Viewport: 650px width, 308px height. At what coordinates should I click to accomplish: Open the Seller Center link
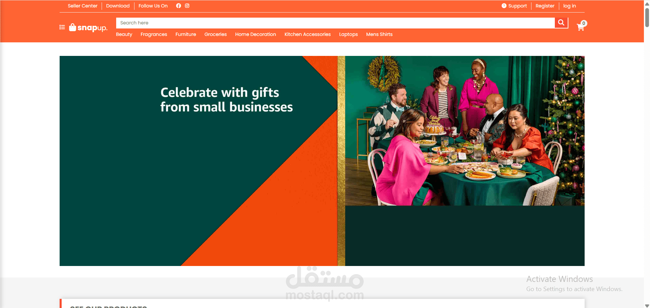pyautogui.click(x=83, y=6)
